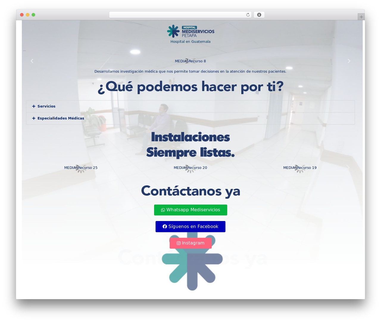Open Síguenos en Facebook button
This screenshot has height=322, width=381.
pyautogui.click(x=190, y=227)
